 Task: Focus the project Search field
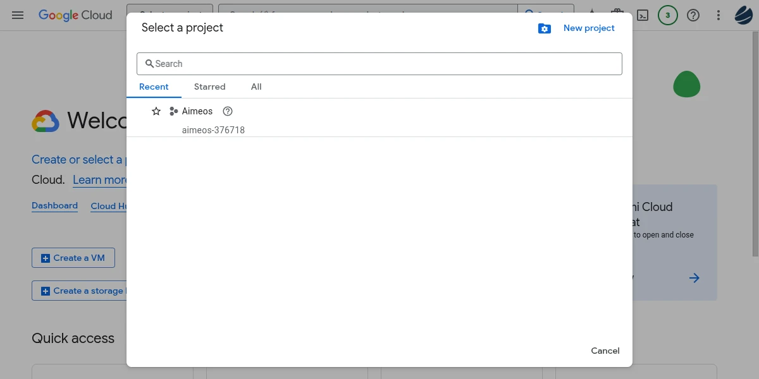pyautogui.click(x=379, y=64)
